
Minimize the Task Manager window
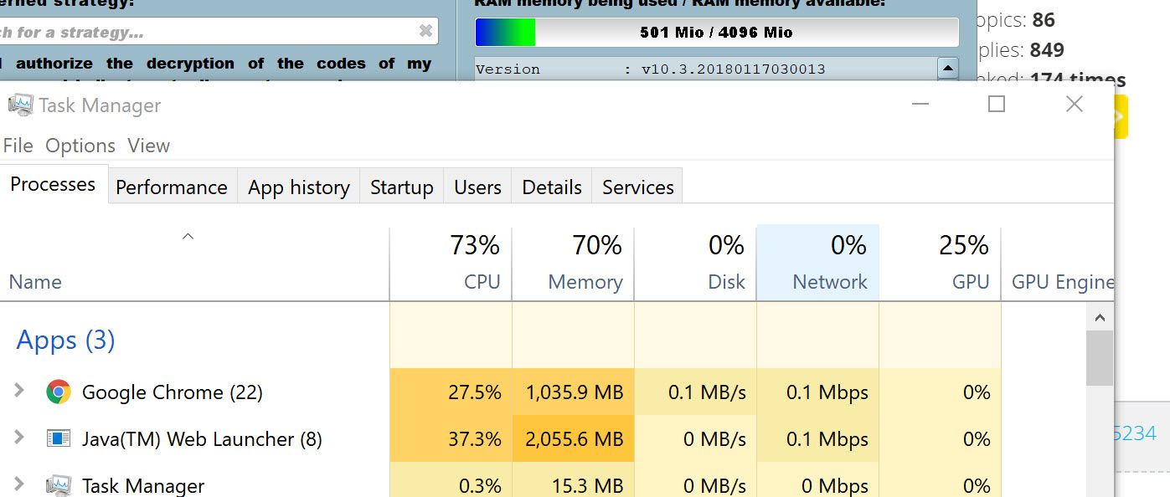(x=920, y=104)
